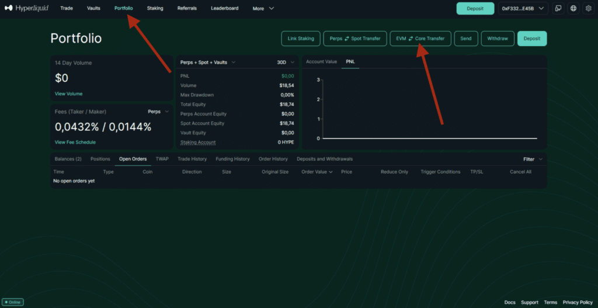Expand the More menu

coord(263,8)
